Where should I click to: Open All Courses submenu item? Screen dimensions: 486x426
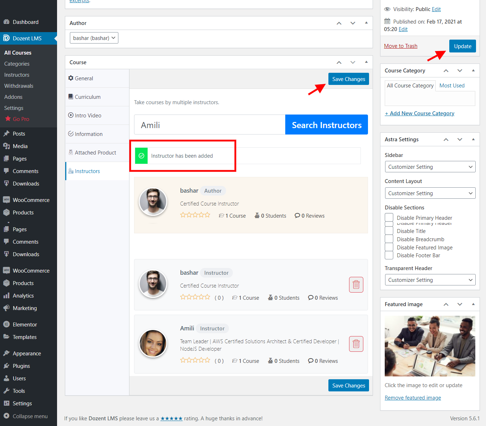point(18,53)
